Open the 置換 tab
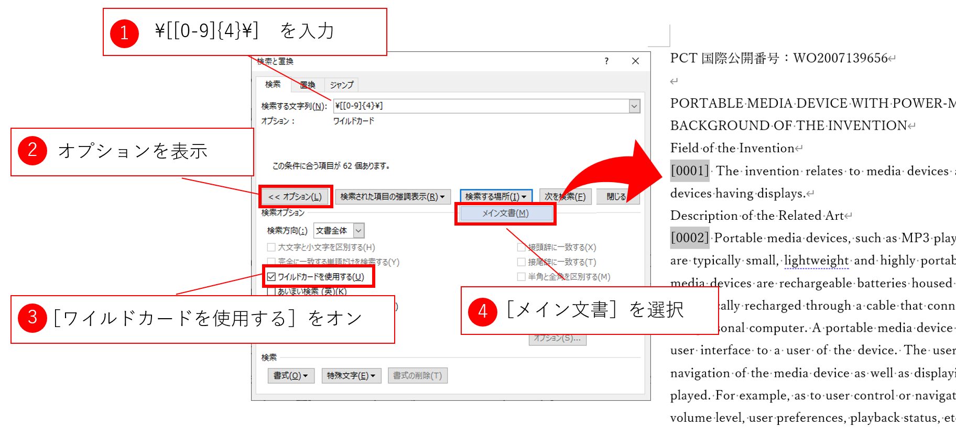The image size is (956, 438). (308, 85)
